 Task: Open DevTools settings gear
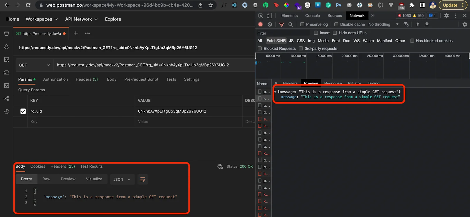click(x=446, y=16)
